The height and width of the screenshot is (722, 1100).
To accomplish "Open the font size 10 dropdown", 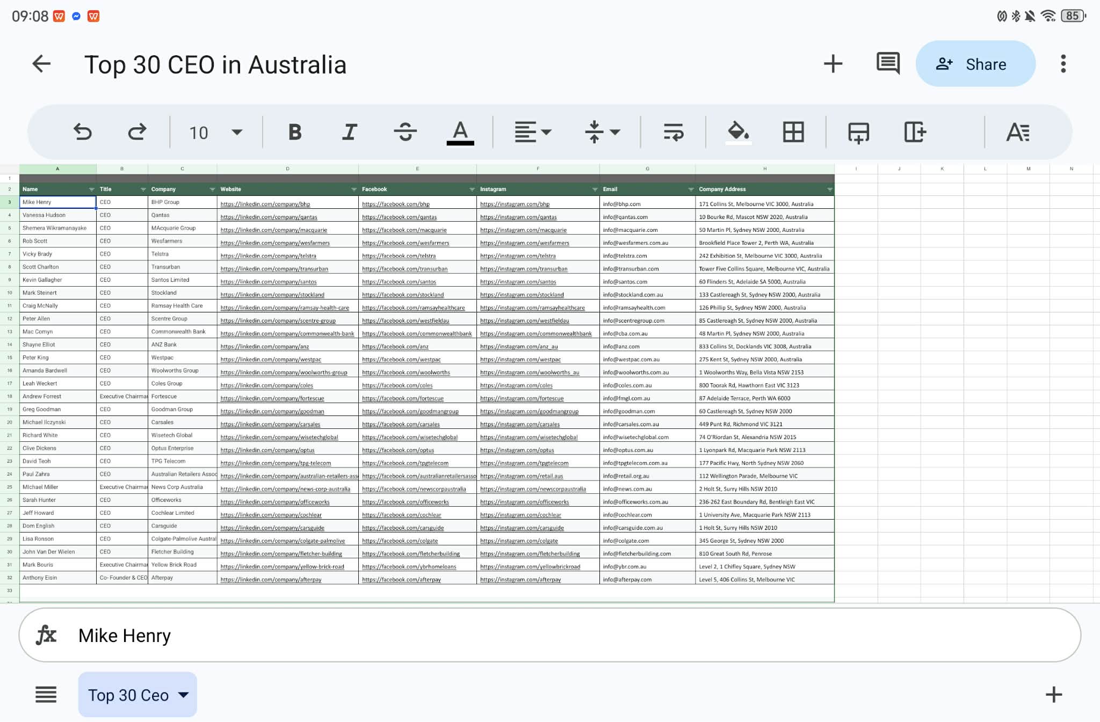I will (215, 133).
